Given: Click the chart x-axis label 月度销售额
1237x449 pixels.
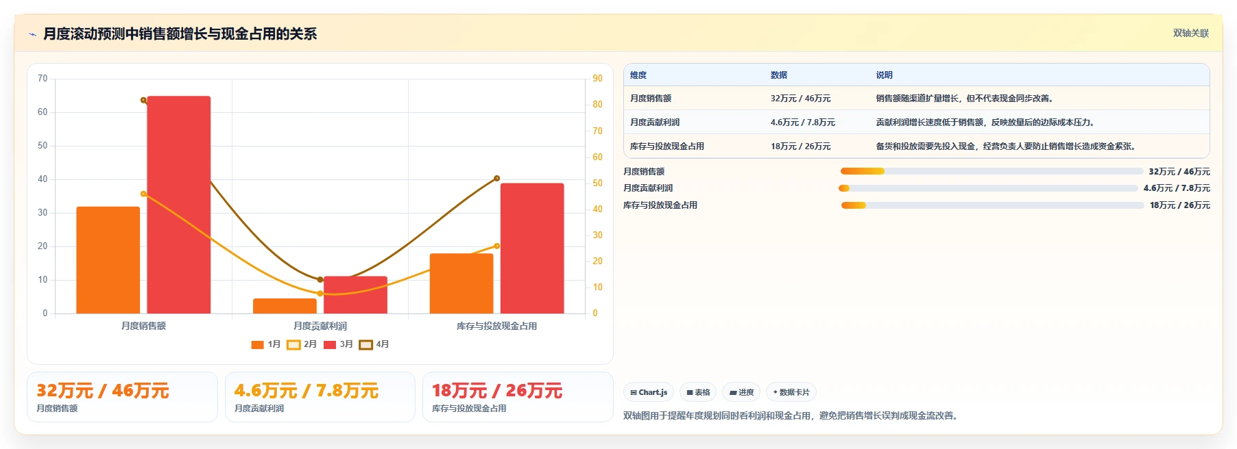Looking at the screenshot, I should coord(143,326).
